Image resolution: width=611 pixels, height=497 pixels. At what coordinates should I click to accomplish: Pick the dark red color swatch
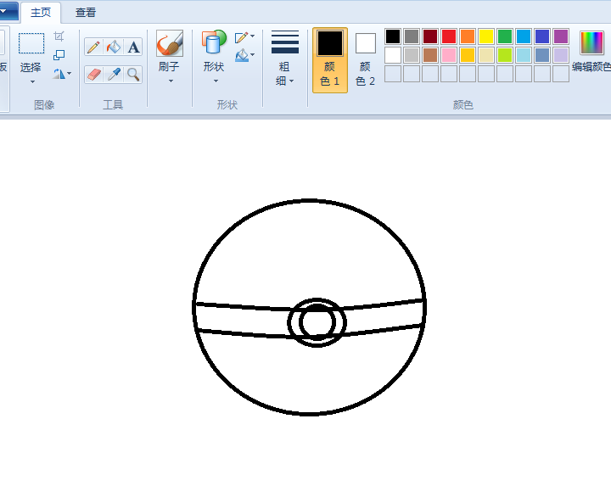tap(430, 36)
